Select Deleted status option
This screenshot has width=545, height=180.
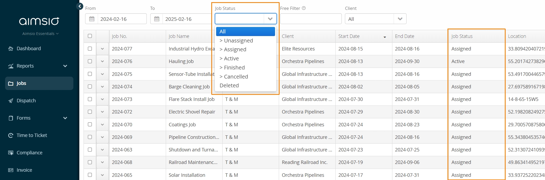(x=246, y=85)
